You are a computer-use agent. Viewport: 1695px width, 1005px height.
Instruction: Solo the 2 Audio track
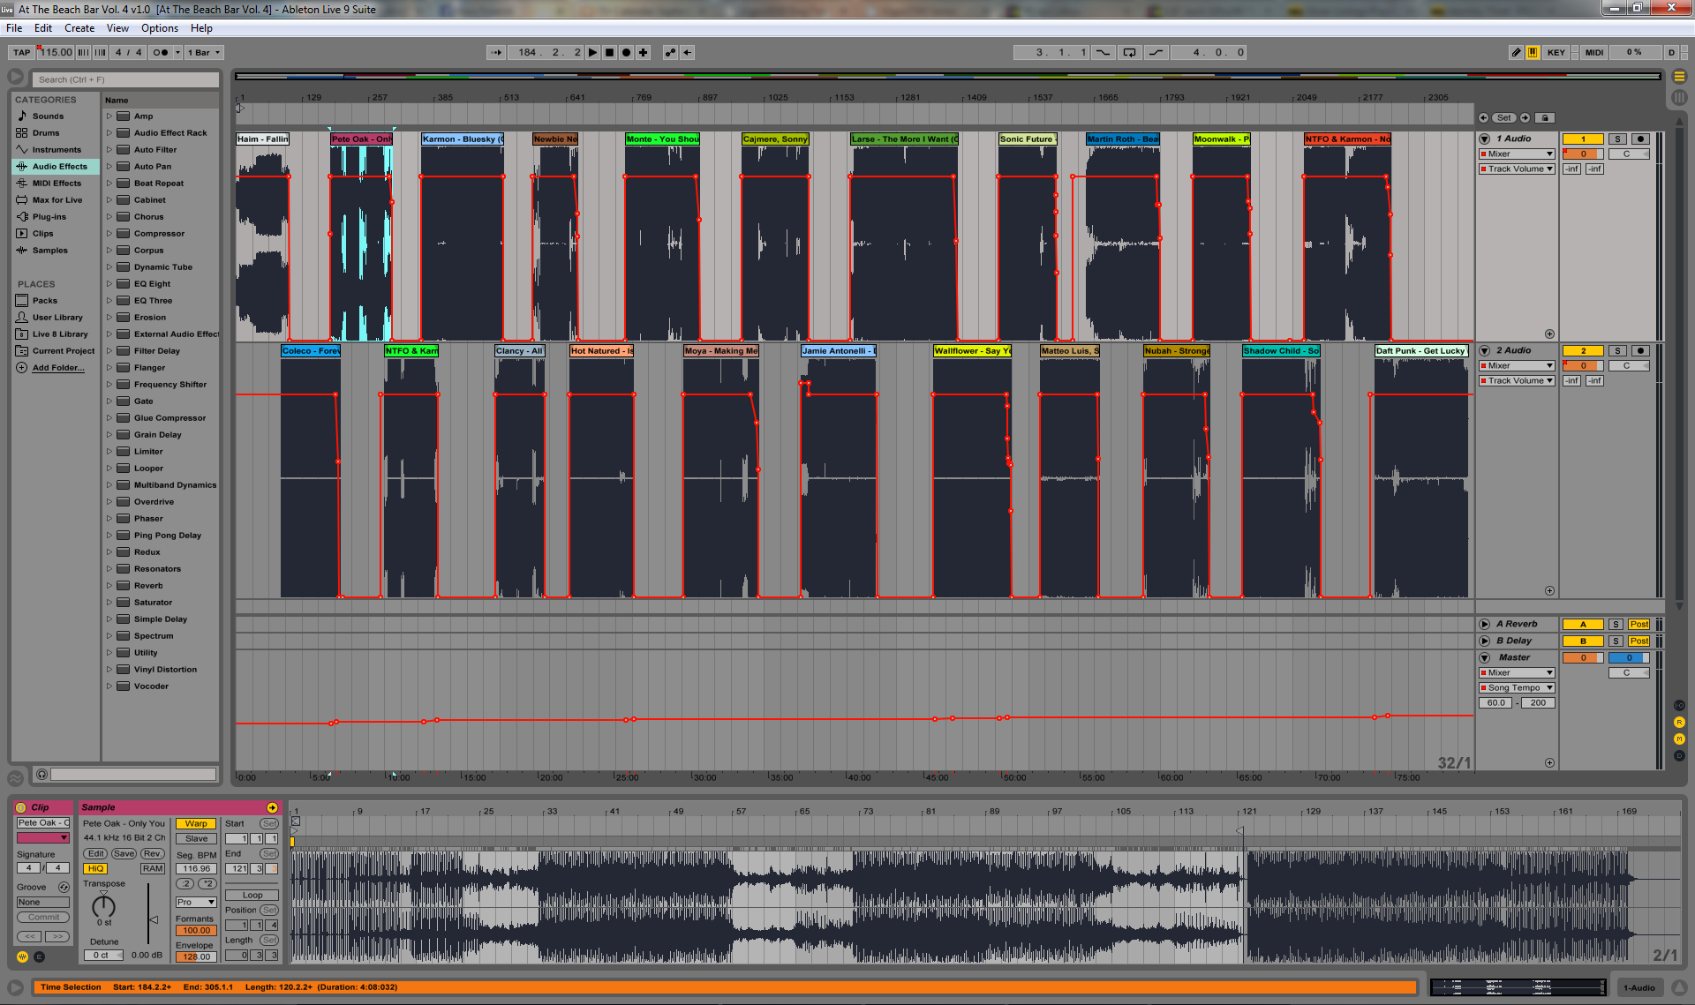point(1617,351)
